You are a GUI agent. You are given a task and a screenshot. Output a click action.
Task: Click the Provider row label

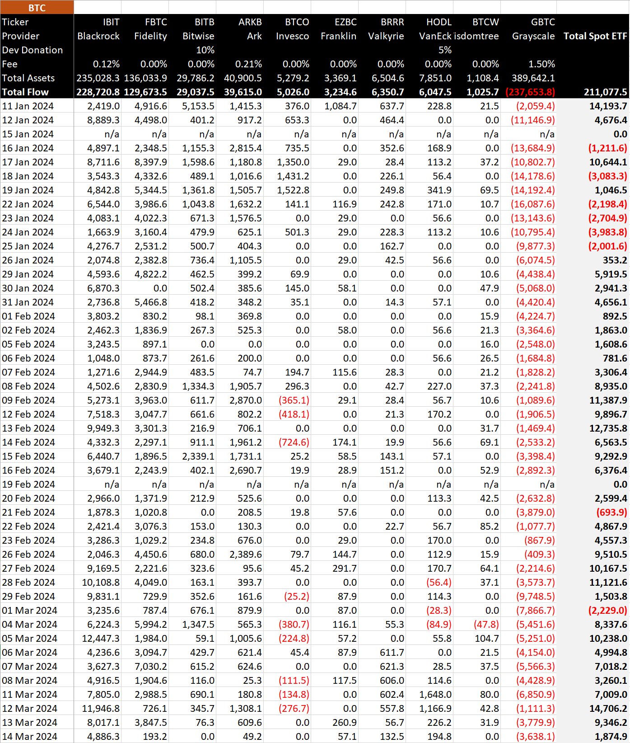pyautogui.click(x=20, y=36)
